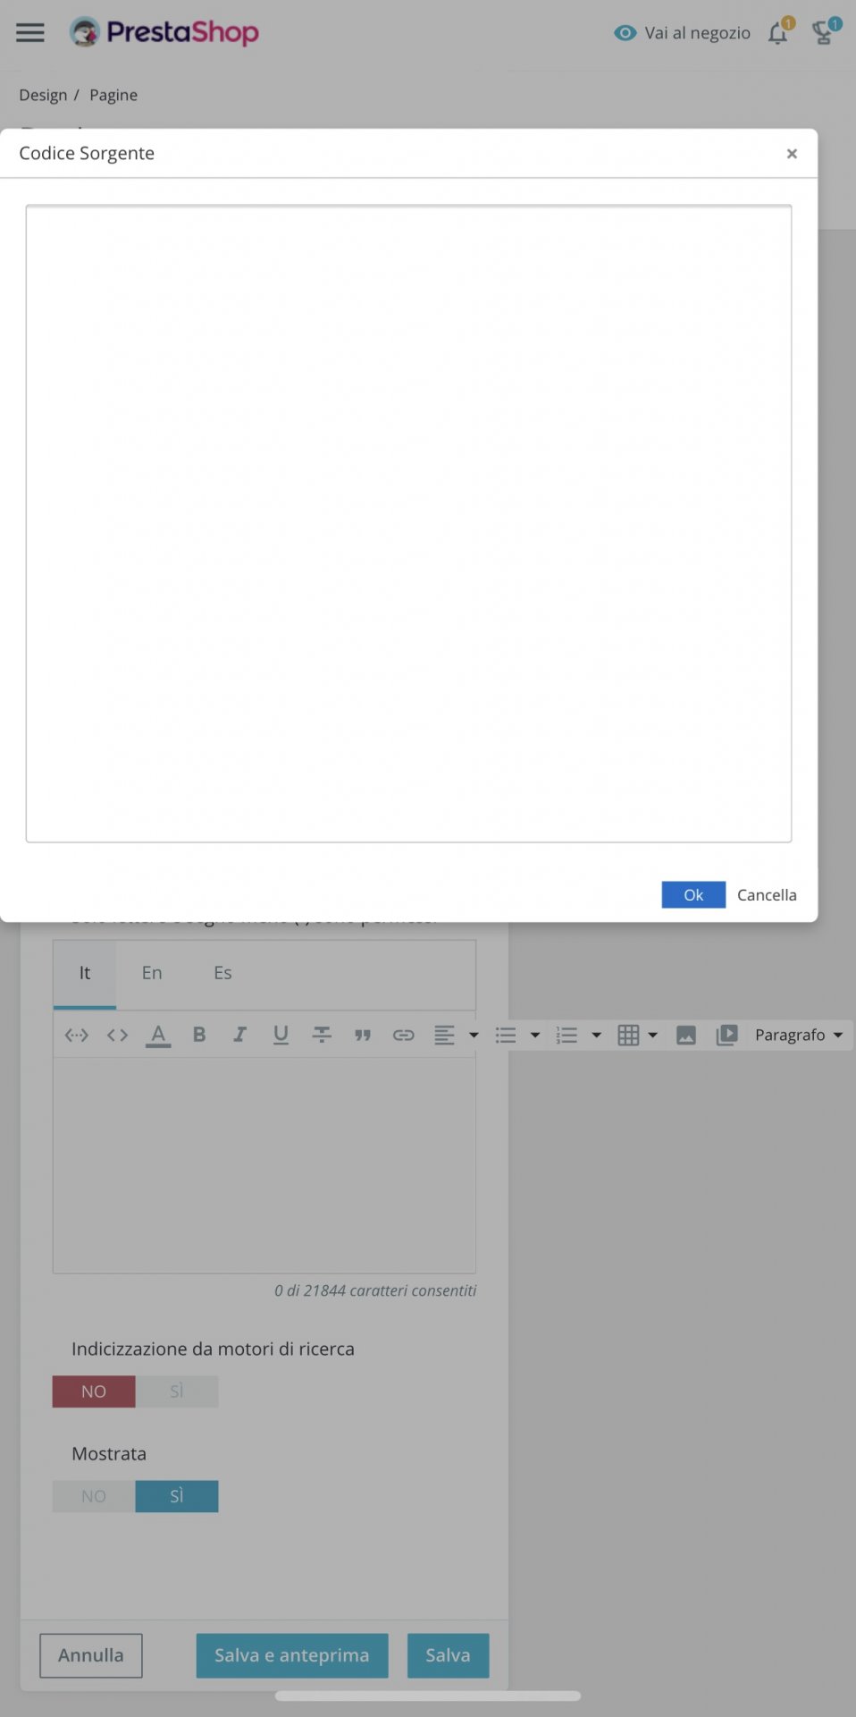Open the Paragrafo format dropdown
Screen dimensions: 856x1717
point(799,1036)
